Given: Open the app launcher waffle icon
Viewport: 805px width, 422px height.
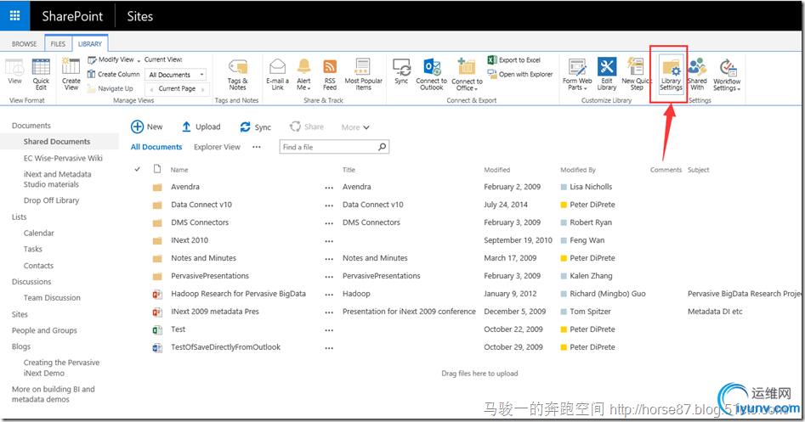Looking at the screenshot, I should 15,16.
